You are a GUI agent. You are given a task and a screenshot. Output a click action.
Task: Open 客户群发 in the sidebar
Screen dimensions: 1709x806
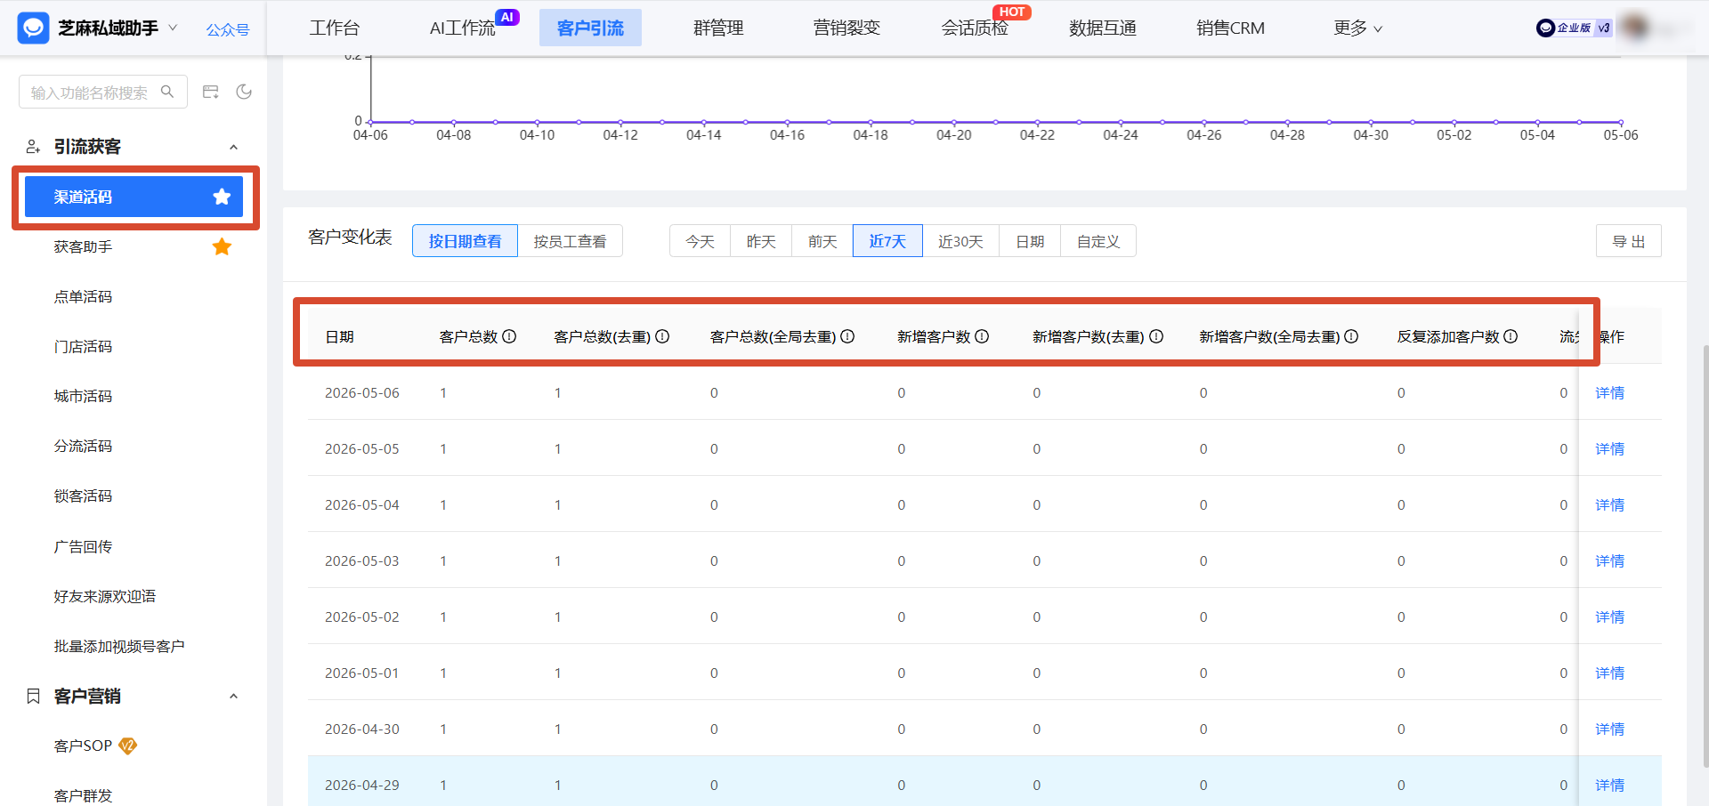pyautogui.click(x=83, y=795)
